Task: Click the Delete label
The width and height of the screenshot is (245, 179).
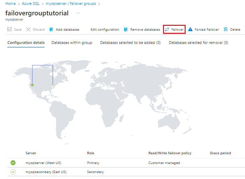Action: coord(235,30)
